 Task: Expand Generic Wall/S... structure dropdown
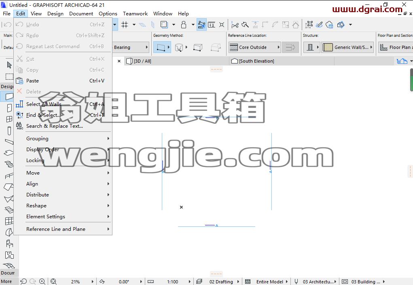click(347, 47)
